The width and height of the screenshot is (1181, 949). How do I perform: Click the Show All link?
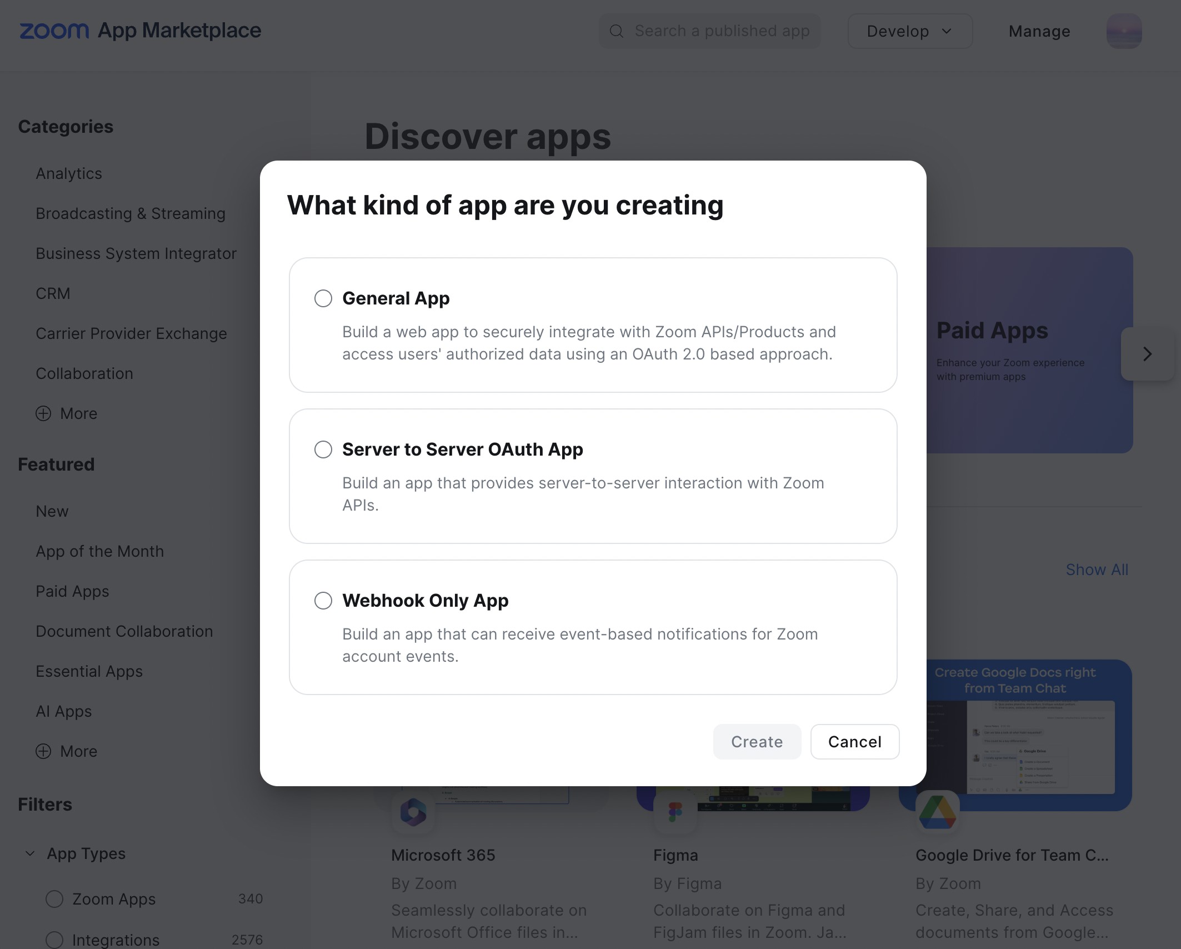click(x=1097, y=570)
